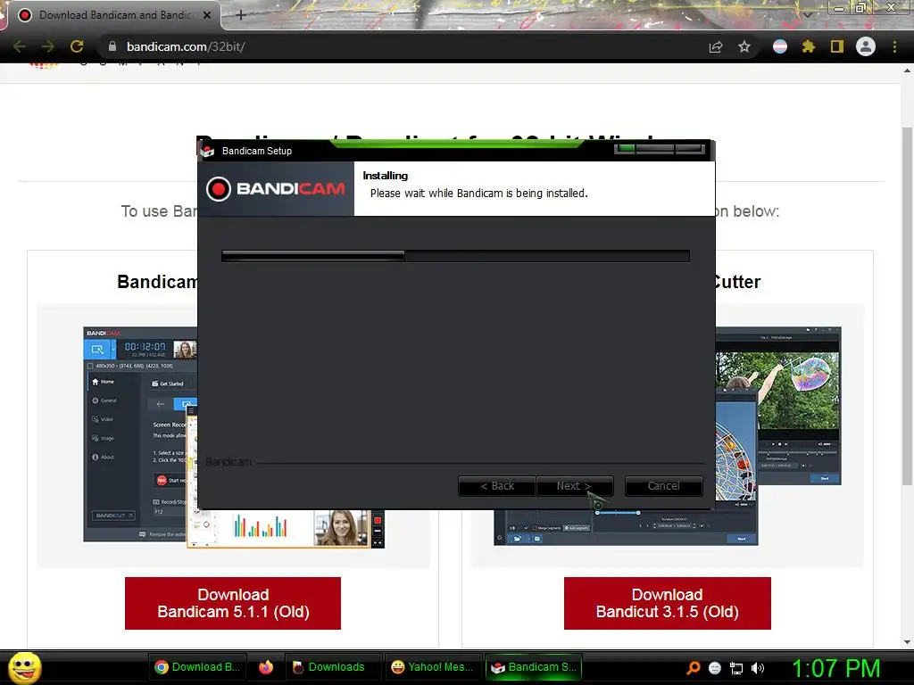Go back with the browser back arrow

(x=20, y=46)
